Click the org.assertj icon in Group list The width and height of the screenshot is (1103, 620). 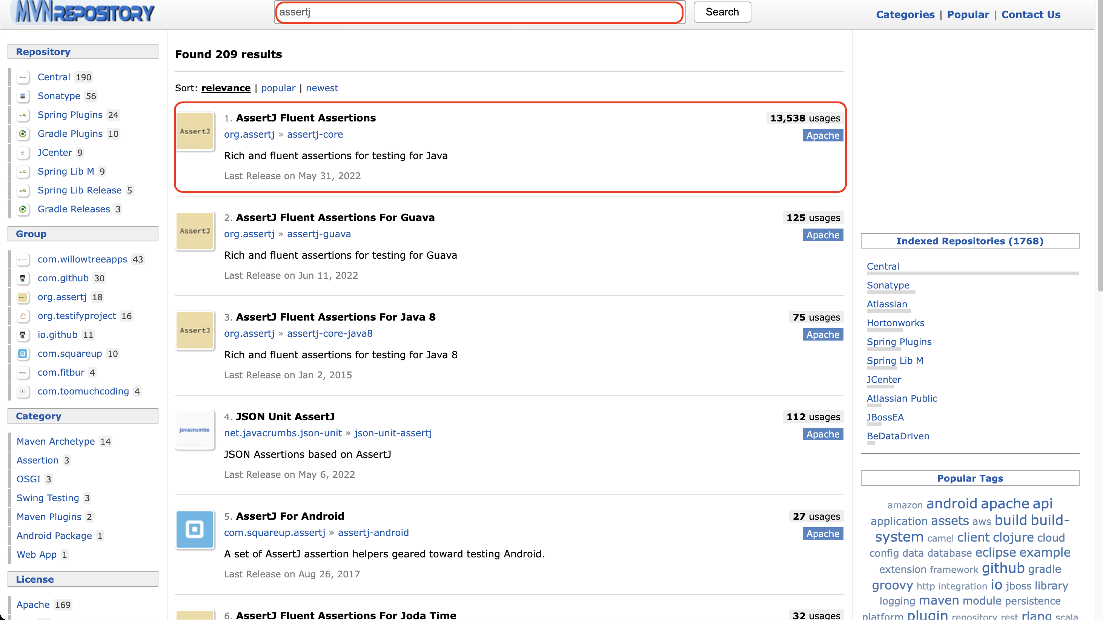point(23,297)
